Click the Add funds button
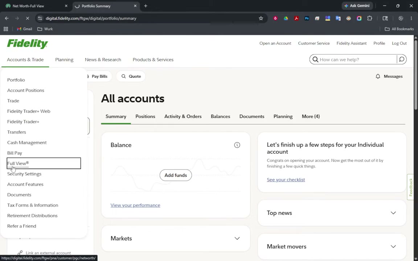Image resolution: width=418 pixels, height=261 pixels. pos(176,175)
